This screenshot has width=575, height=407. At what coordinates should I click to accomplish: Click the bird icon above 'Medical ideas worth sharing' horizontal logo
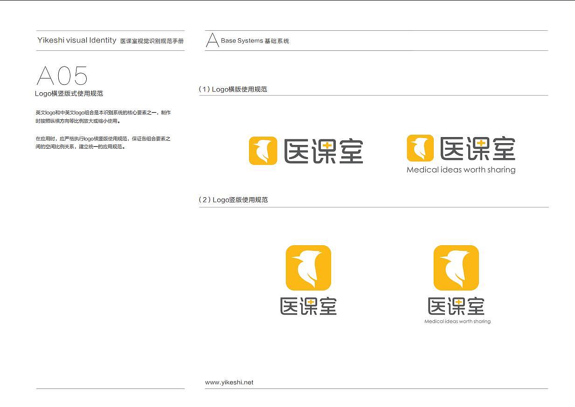[420, 148]
